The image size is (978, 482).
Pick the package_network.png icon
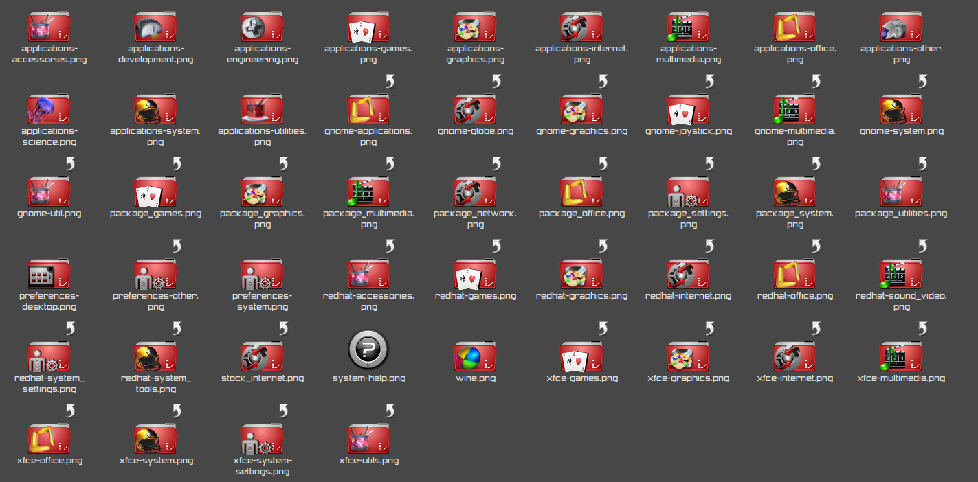[x=475, y=192]
